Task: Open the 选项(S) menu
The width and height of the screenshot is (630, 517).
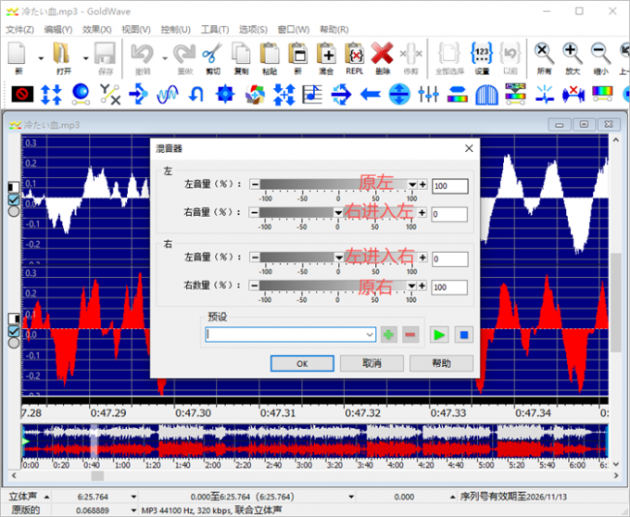Action: click(x=253, y=30)
